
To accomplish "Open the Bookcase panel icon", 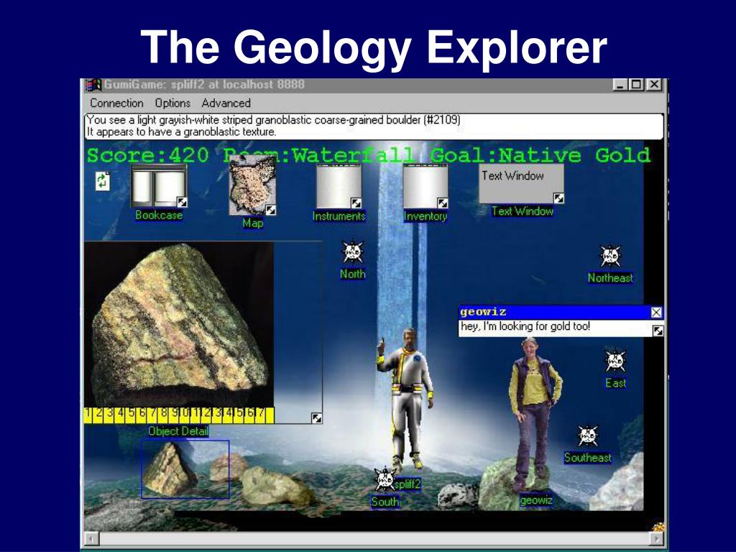I will click(159, 186).
